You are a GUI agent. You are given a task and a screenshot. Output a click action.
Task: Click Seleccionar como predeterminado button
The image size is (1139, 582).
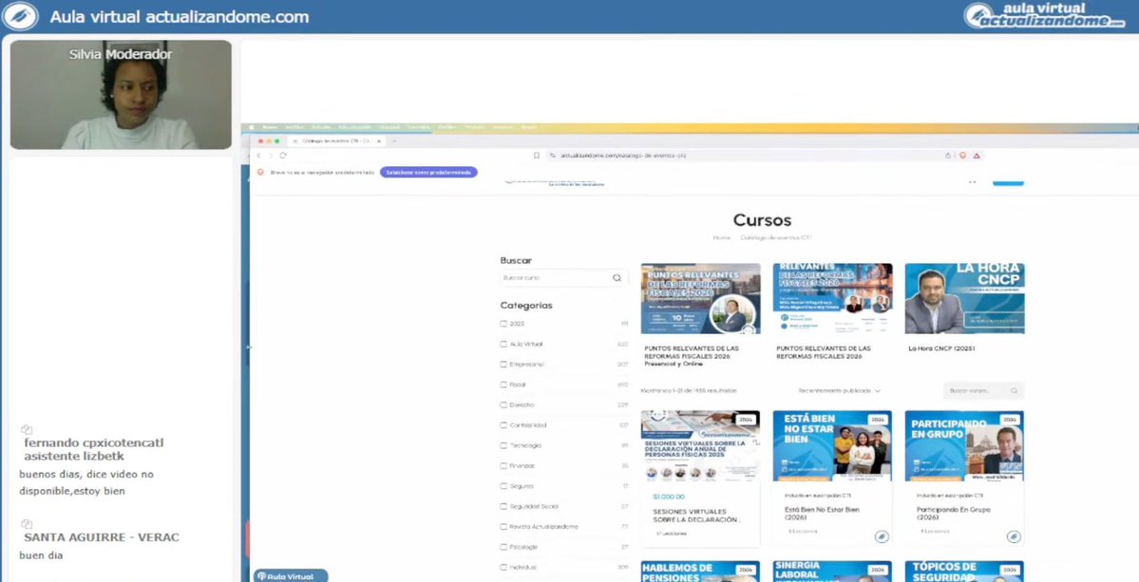pos(428,173)
